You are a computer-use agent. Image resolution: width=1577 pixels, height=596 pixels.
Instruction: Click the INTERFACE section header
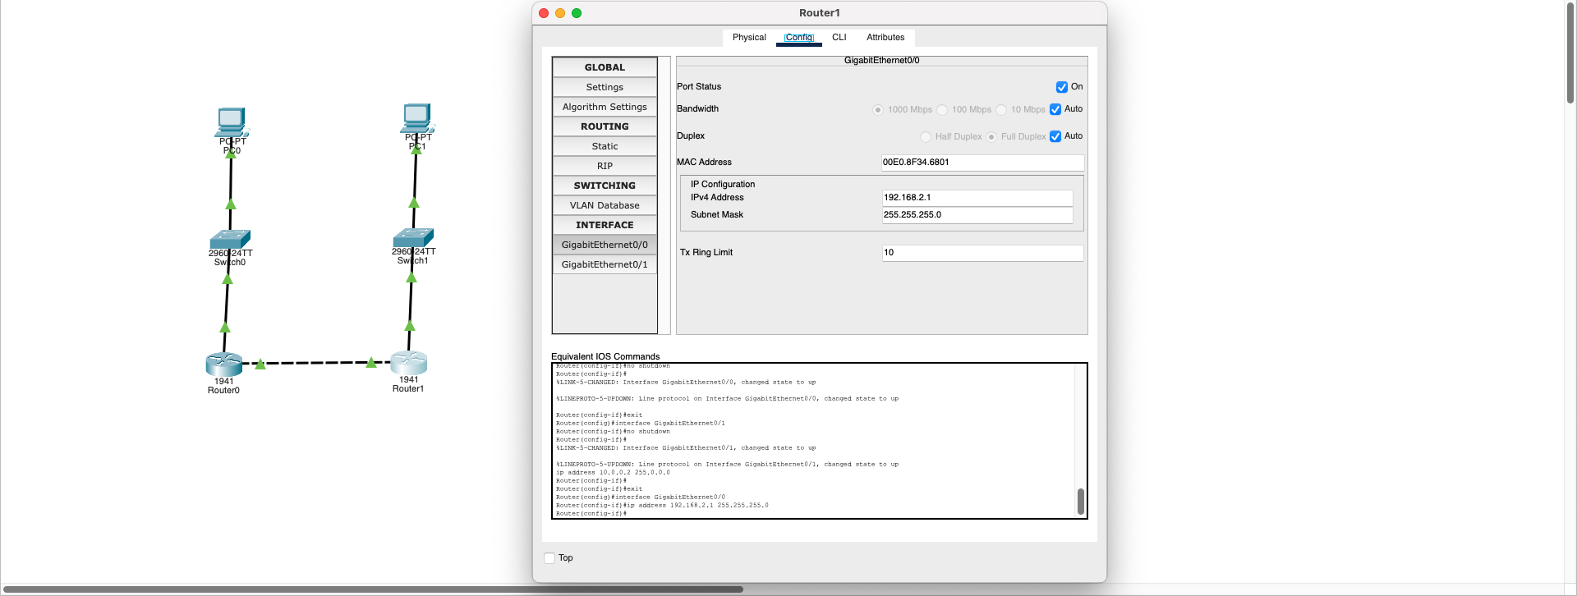[605, 225]
